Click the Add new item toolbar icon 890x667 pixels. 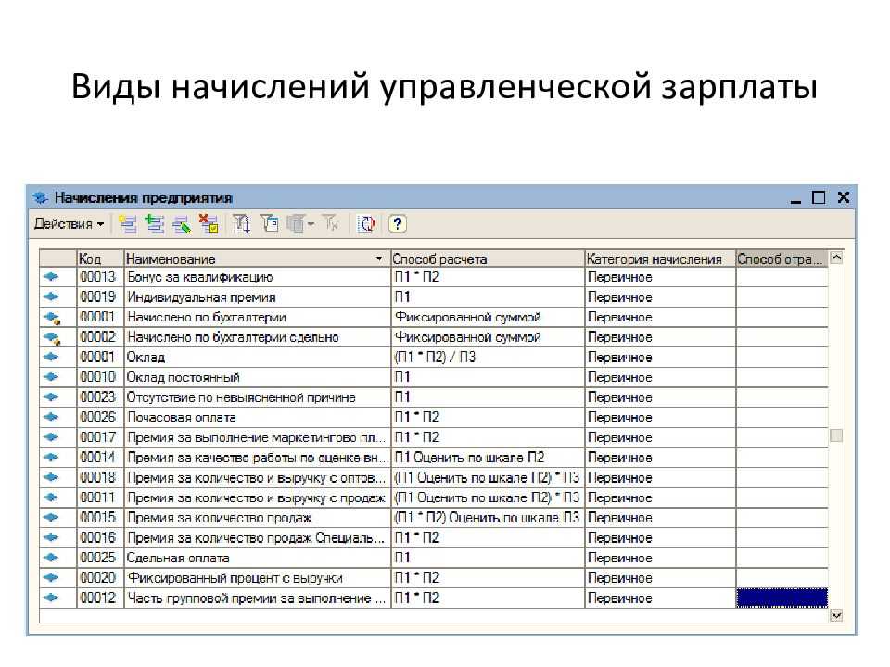(x=128, y=224)
